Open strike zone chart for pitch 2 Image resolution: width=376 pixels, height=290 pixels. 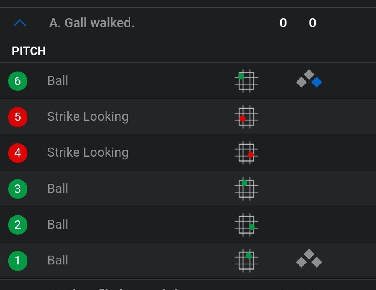click(246, 225)
